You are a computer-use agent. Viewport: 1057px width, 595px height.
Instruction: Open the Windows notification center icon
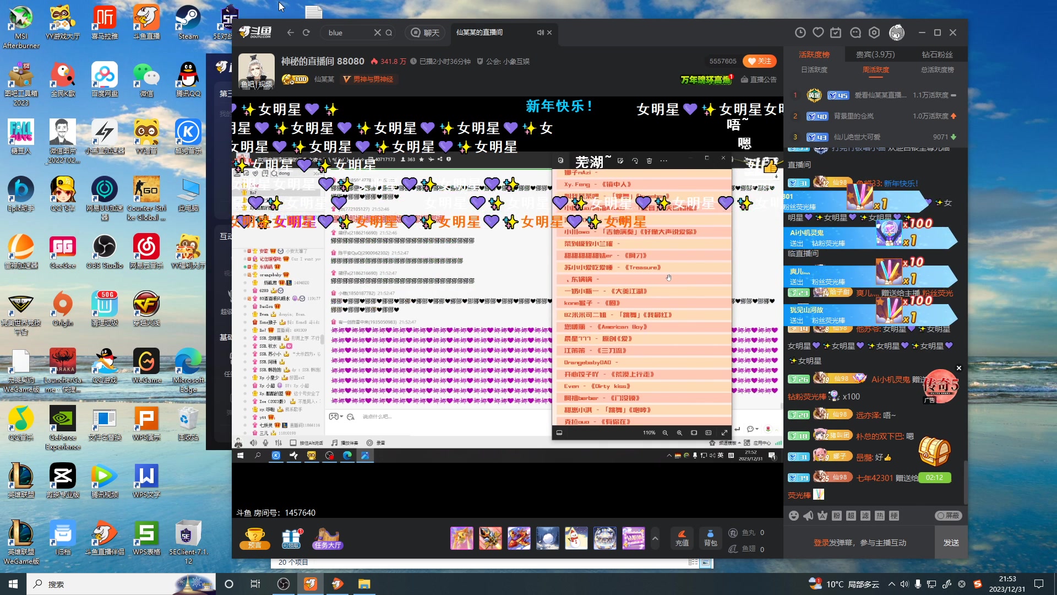point(1039,584)
